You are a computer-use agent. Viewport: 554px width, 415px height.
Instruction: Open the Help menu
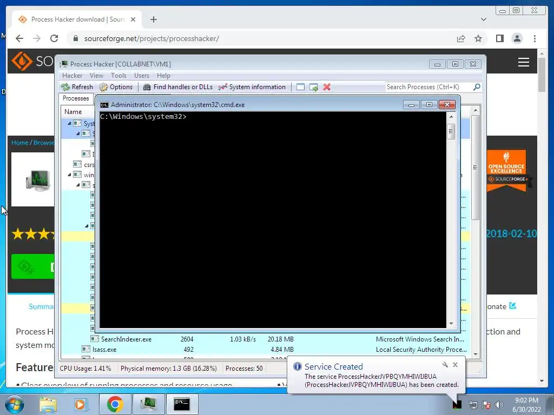163,76
